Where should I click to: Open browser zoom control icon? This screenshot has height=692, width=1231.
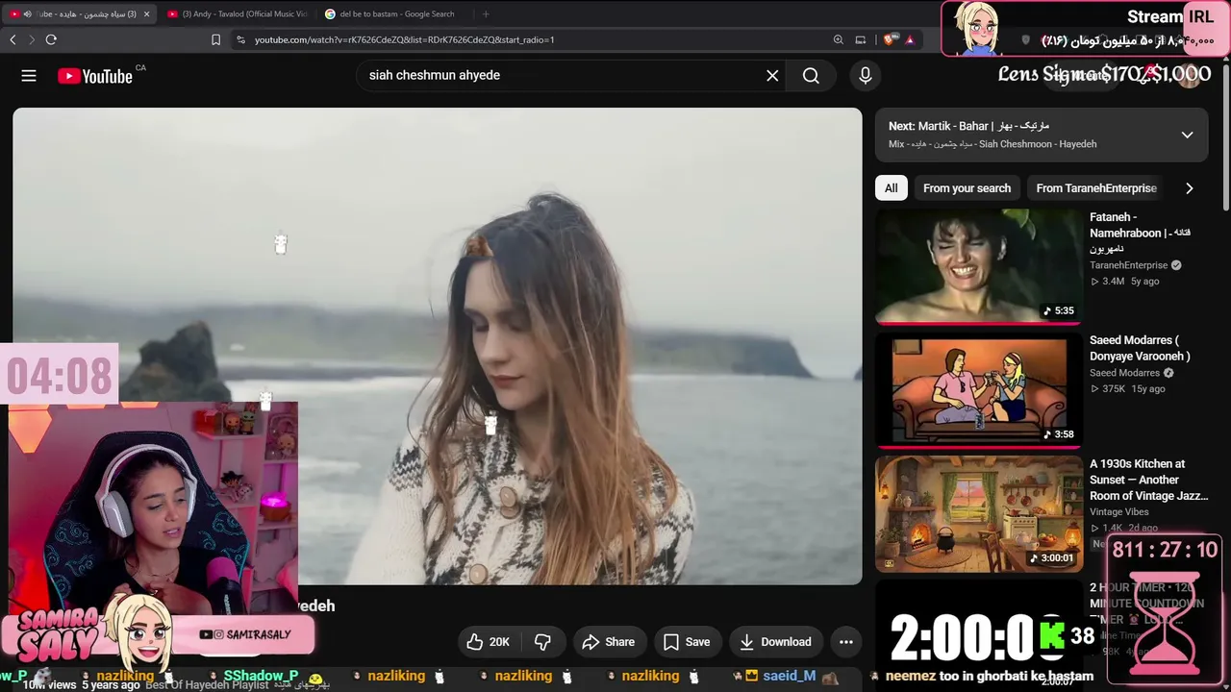839,39
